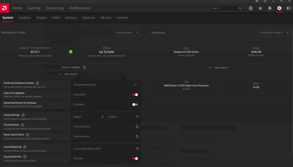Switch to the Devices settings tab
This screenshot has height=167, width=293.
point(106,18)
